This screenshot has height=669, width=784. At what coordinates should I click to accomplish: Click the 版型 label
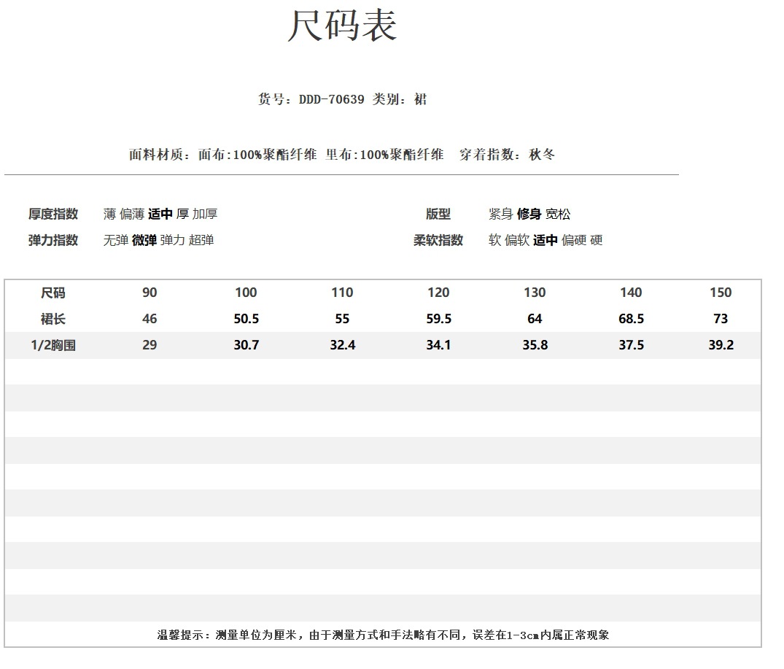(438, 214)
